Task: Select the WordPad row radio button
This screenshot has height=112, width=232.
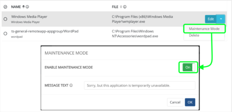Action: tap(5, 33)
